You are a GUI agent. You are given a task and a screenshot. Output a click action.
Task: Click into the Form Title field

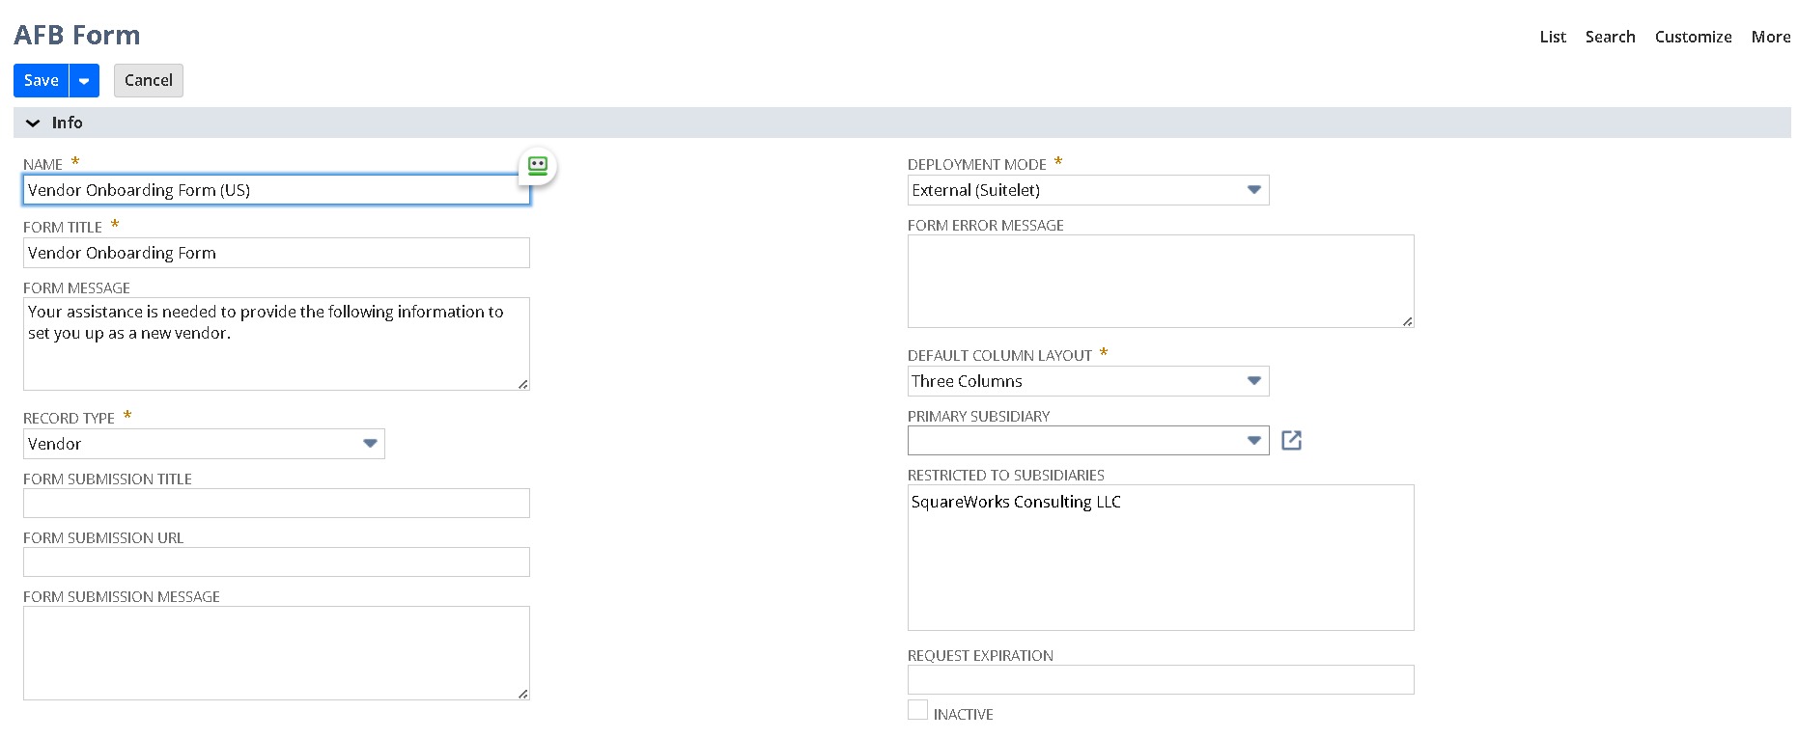[276, 253]
